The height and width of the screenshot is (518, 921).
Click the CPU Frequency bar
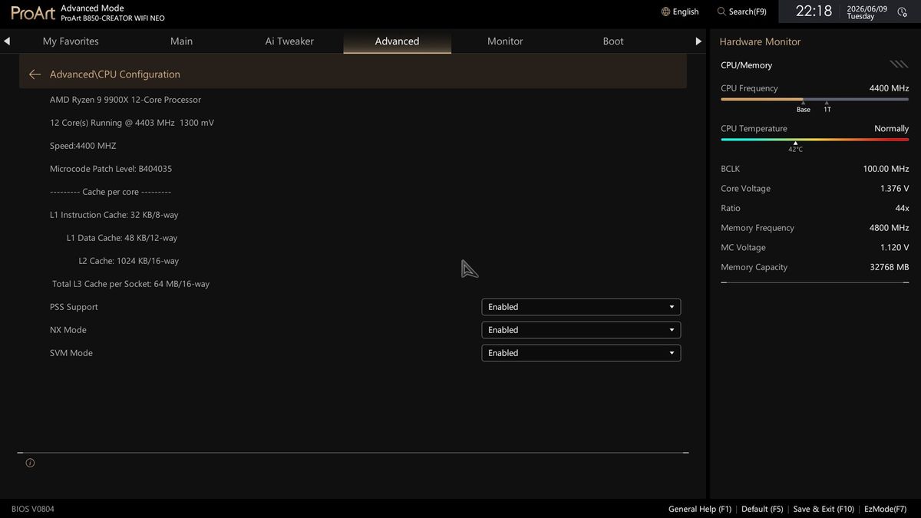[814, 99]
